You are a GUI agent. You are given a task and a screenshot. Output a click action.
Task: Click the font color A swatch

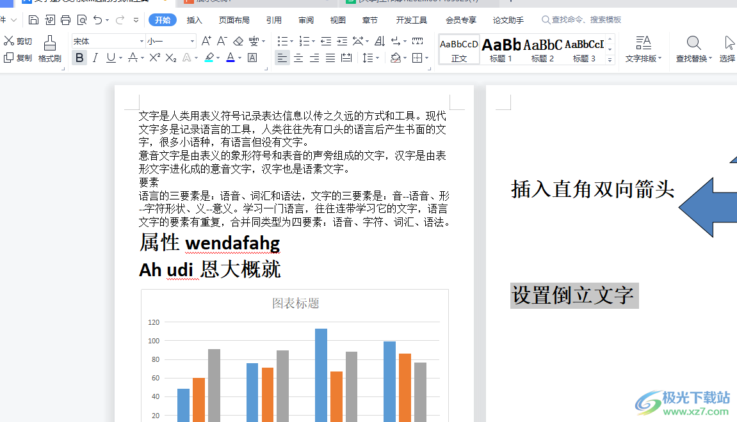231,58
